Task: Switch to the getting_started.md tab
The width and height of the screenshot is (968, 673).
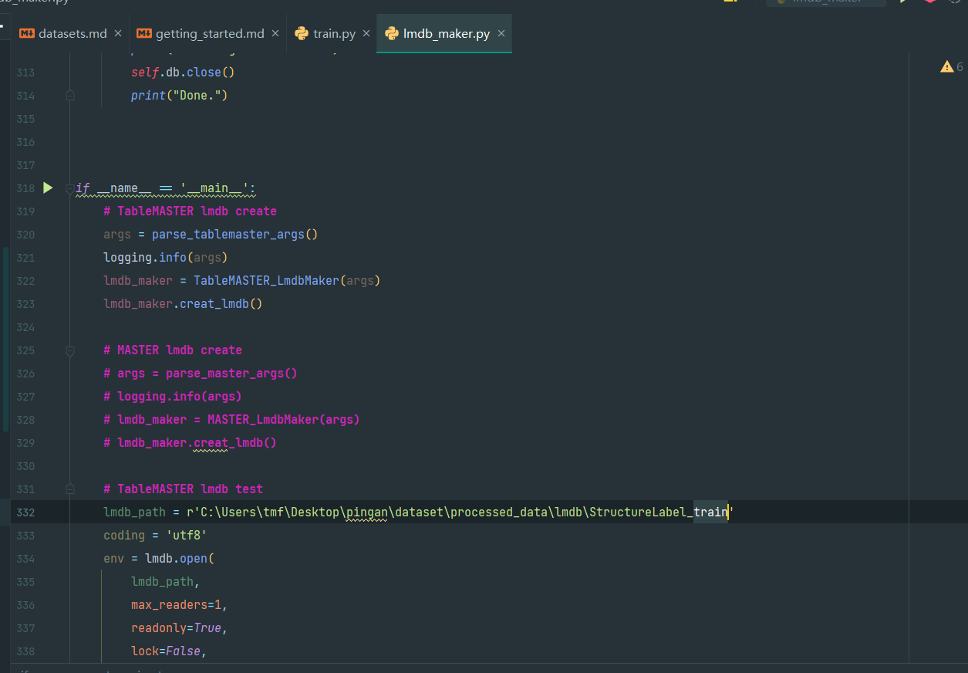Action: [210, 33]
